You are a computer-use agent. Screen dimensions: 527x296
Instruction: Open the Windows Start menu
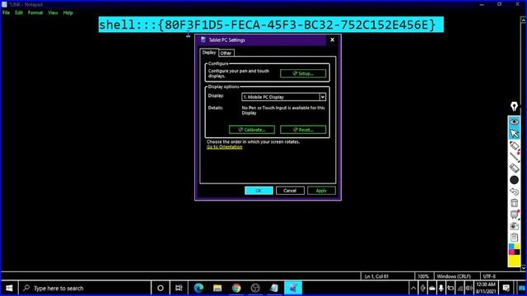coord(9,288)
